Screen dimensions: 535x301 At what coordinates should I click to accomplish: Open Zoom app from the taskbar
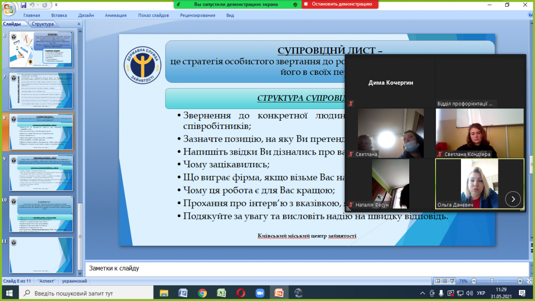click(259, 293)
